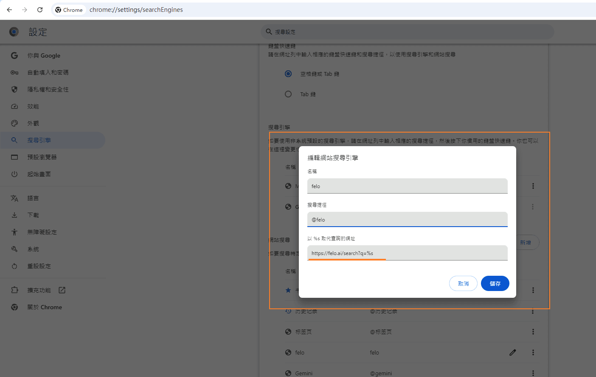Edit the 搜尋捷徑 field containing @felo
Viewport: 596px width, 377px height.
click(x=408, y=219)
